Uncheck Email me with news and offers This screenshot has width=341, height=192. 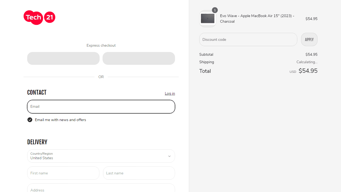tap(30, 120)
